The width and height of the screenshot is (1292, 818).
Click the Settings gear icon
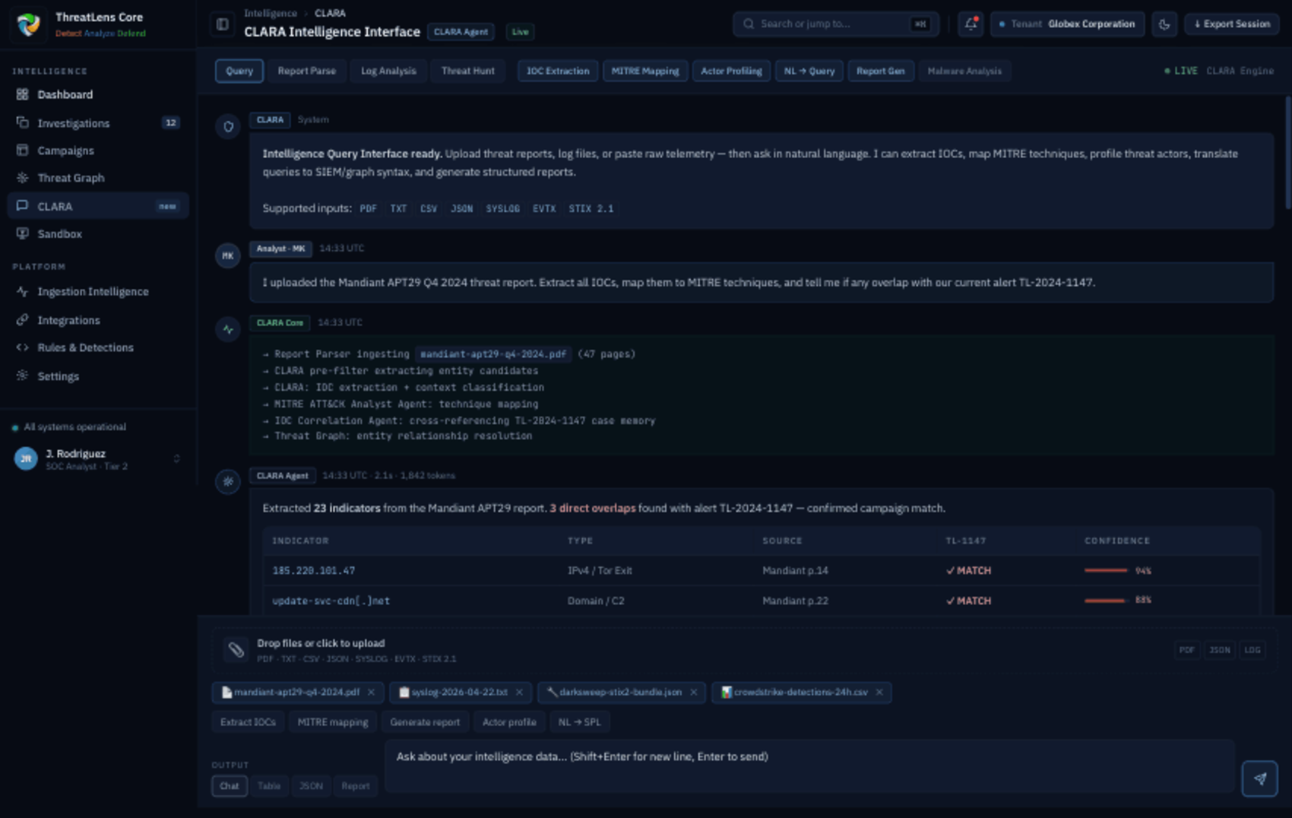click(22, 376)
